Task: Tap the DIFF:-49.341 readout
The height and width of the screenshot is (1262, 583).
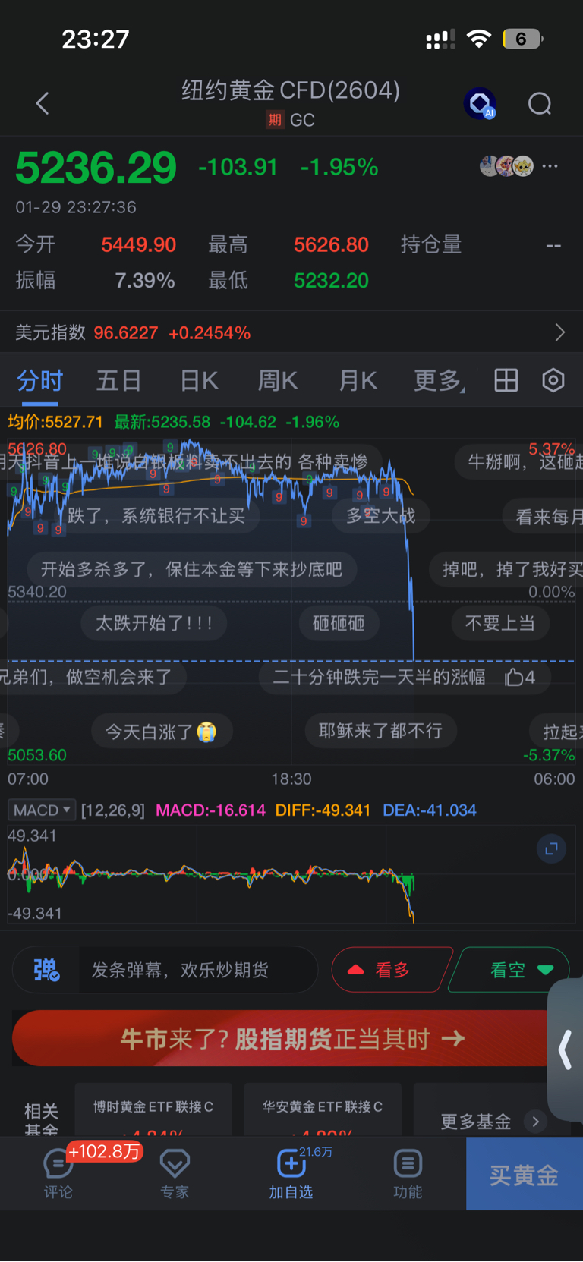Action: click(323, 810)
